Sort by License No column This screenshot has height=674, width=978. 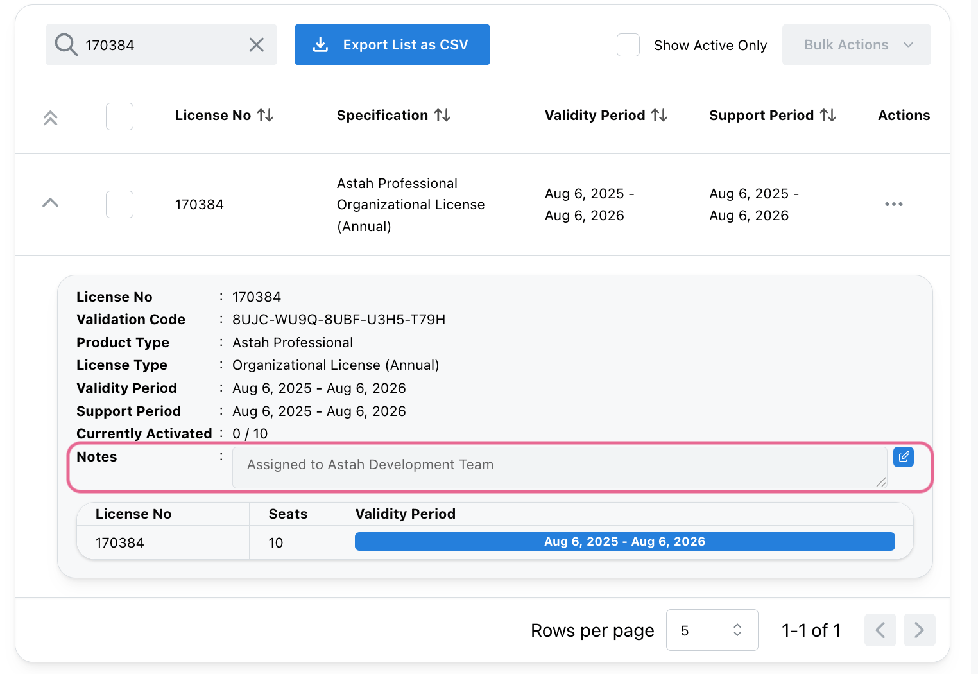[x=266, y=115]
